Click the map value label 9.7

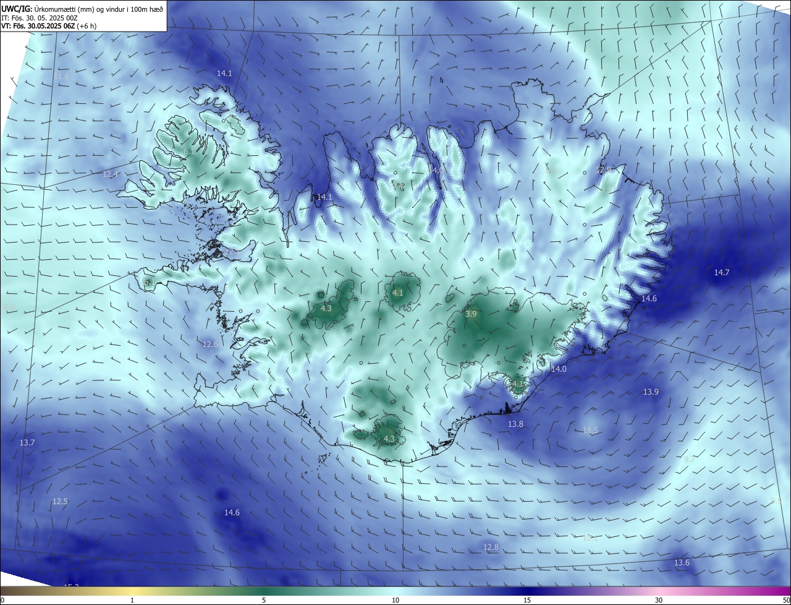(x=690, y=459)
